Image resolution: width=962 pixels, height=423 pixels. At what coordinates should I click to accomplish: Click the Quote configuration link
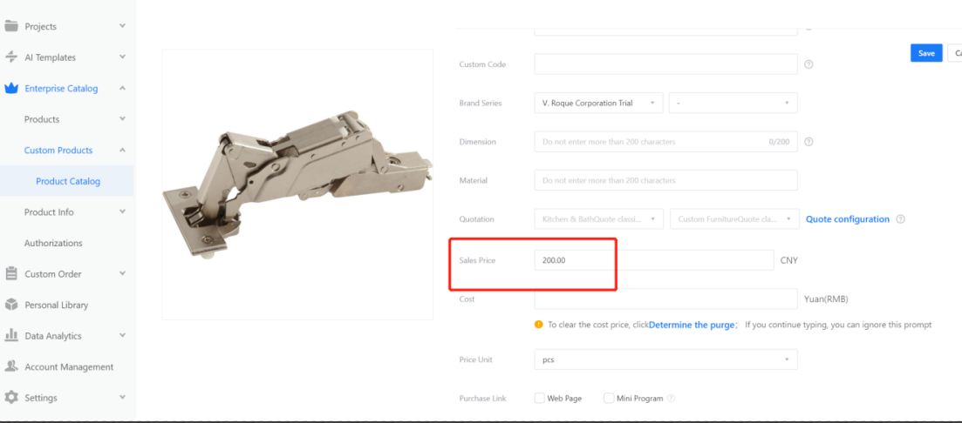point(847,219)
